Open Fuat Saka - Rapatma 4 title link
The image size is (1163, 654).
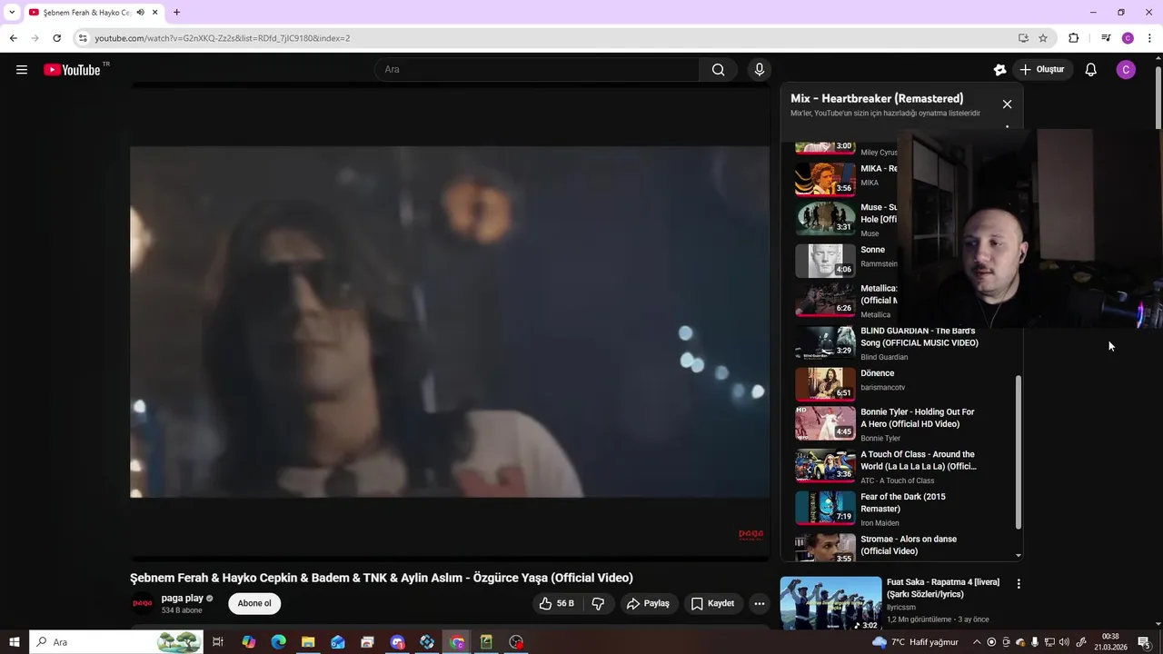pos(942,588)
